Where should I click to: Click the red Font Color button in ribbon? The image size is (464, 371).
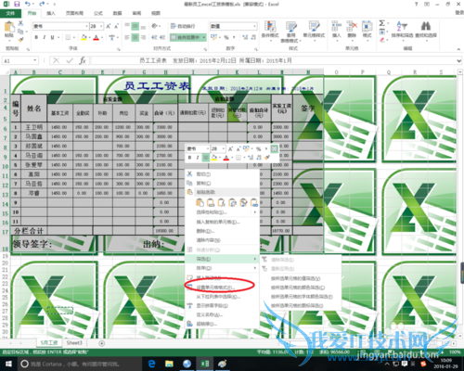coord(97,37)
